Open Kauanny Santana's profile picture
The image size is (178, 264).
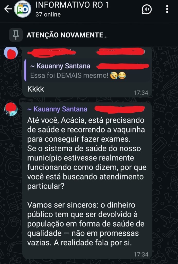11,109
